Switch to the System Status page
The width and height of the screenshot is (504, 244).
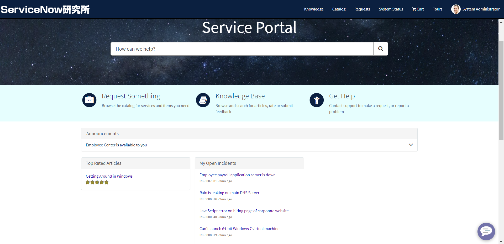[391, 9]
